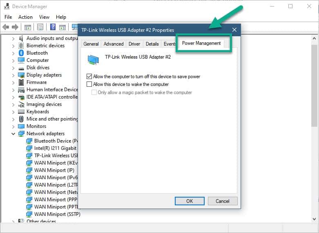Click the IDE ATA/ATAPI controllers icon
319x233 pixels.
coord(21,97)
